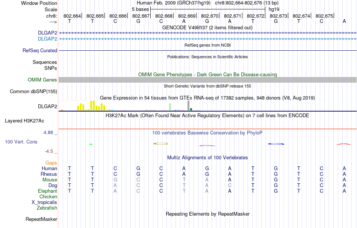
Task: Click the 100 vertebrates PhyloP title
Action: (207, 133)
